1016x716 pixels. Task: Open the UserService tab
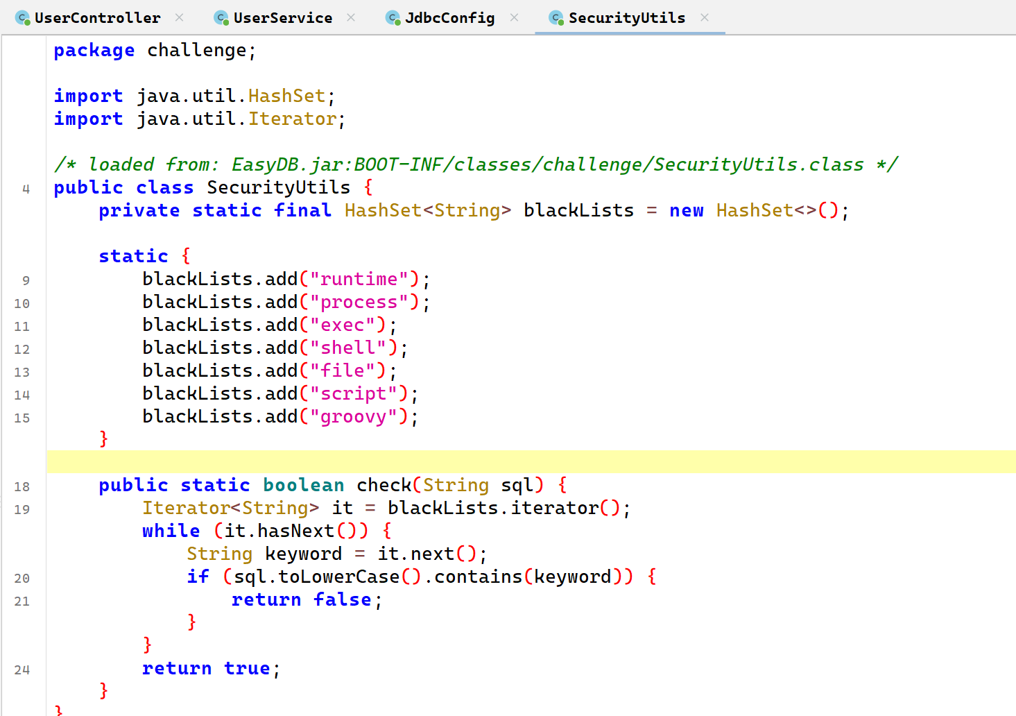coord(282,18)
